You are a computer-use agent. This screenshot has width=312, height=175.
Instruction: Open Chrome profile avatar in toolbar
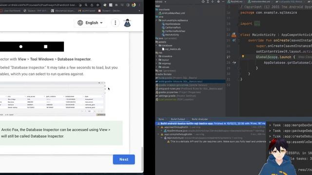click(x=134, y=5)
